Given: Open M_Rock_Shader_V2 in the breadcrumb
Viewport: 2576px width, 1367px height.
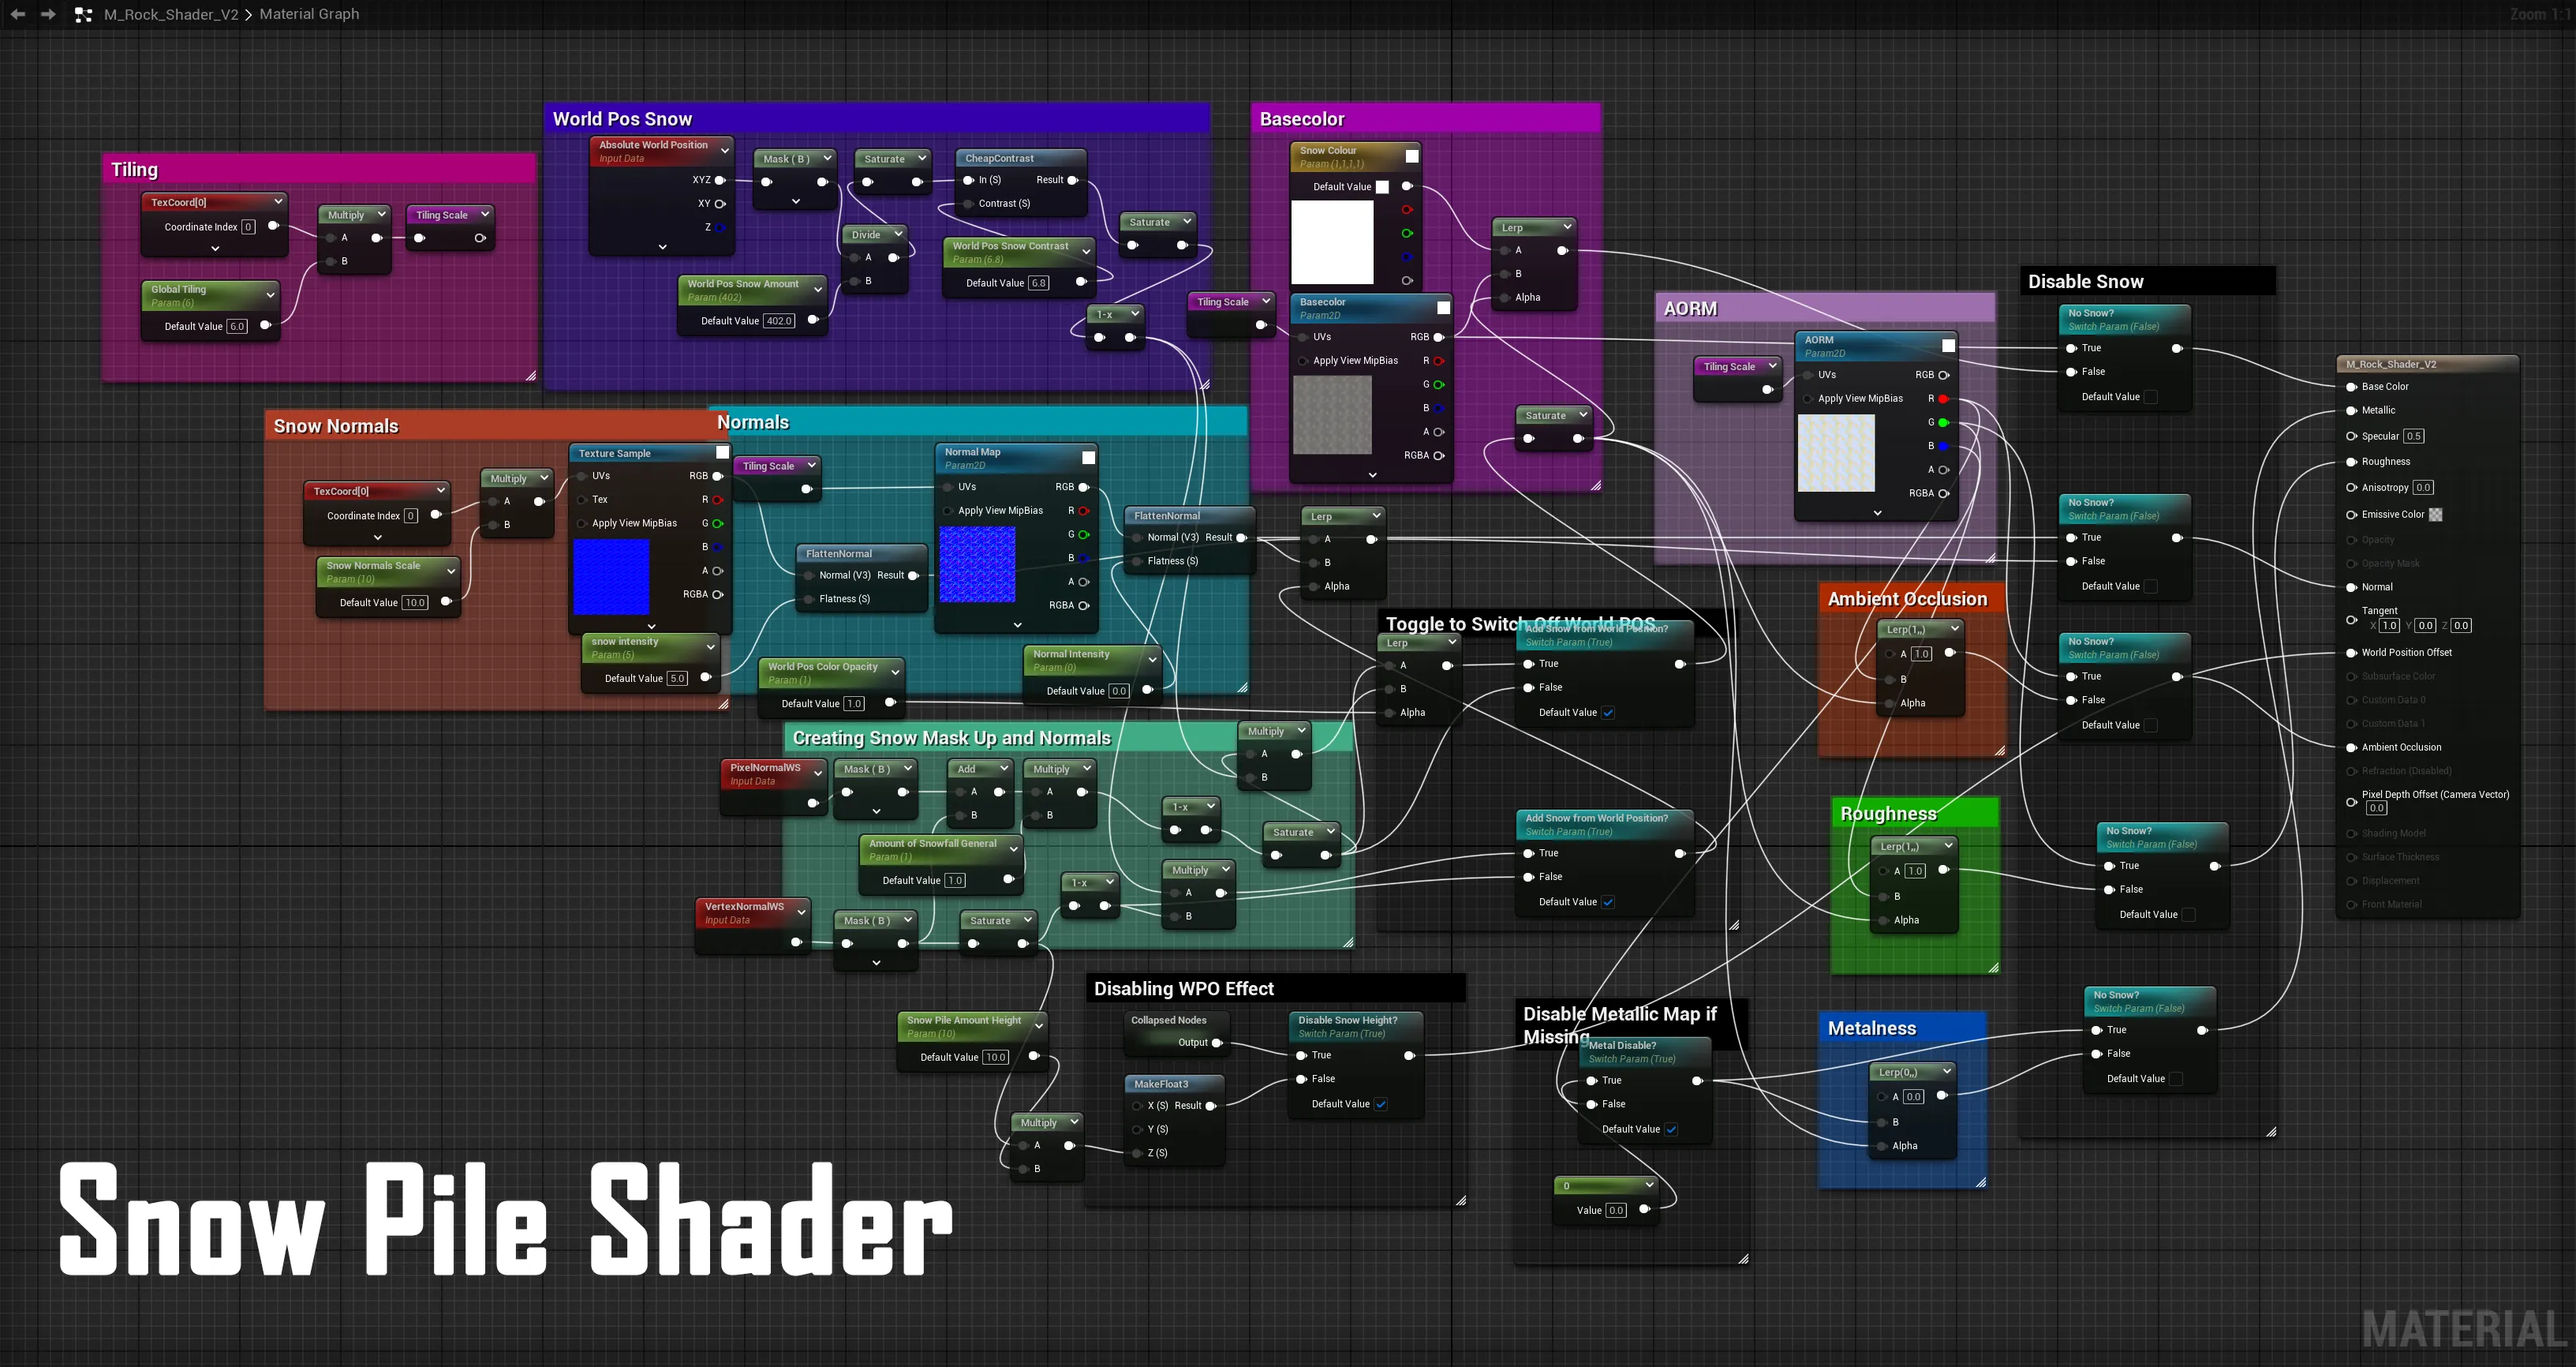Looking at the screenshot, I should tap(171, 14).
